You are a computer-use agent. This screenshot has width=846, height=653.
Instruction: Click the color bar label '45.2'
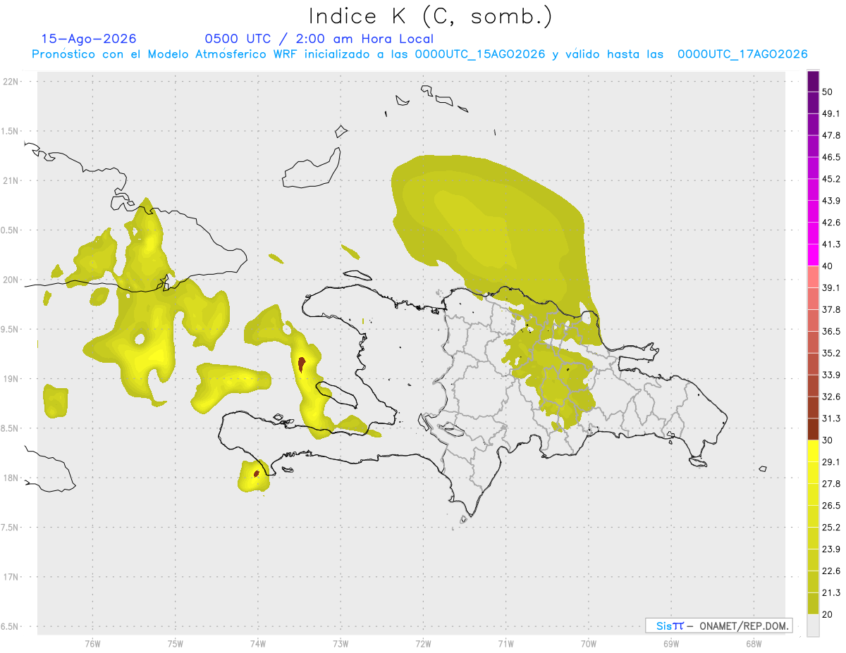(x=831, y=179)
